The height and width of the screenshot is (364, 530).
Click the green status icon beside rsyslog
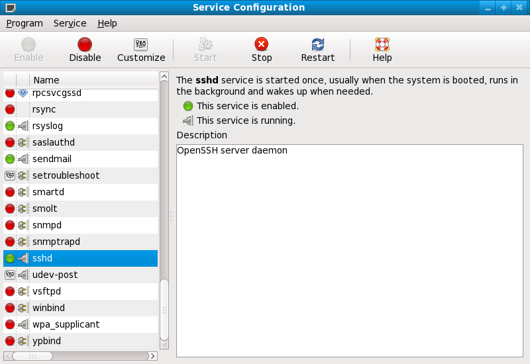(x=10, y=126)
